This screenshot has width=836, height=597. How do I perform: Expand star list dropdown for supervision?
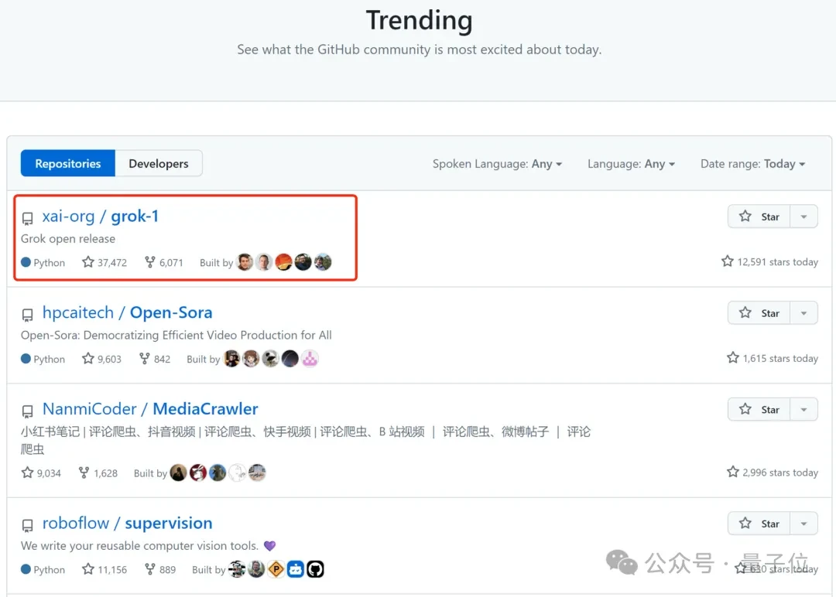click(x=803, y=524)
